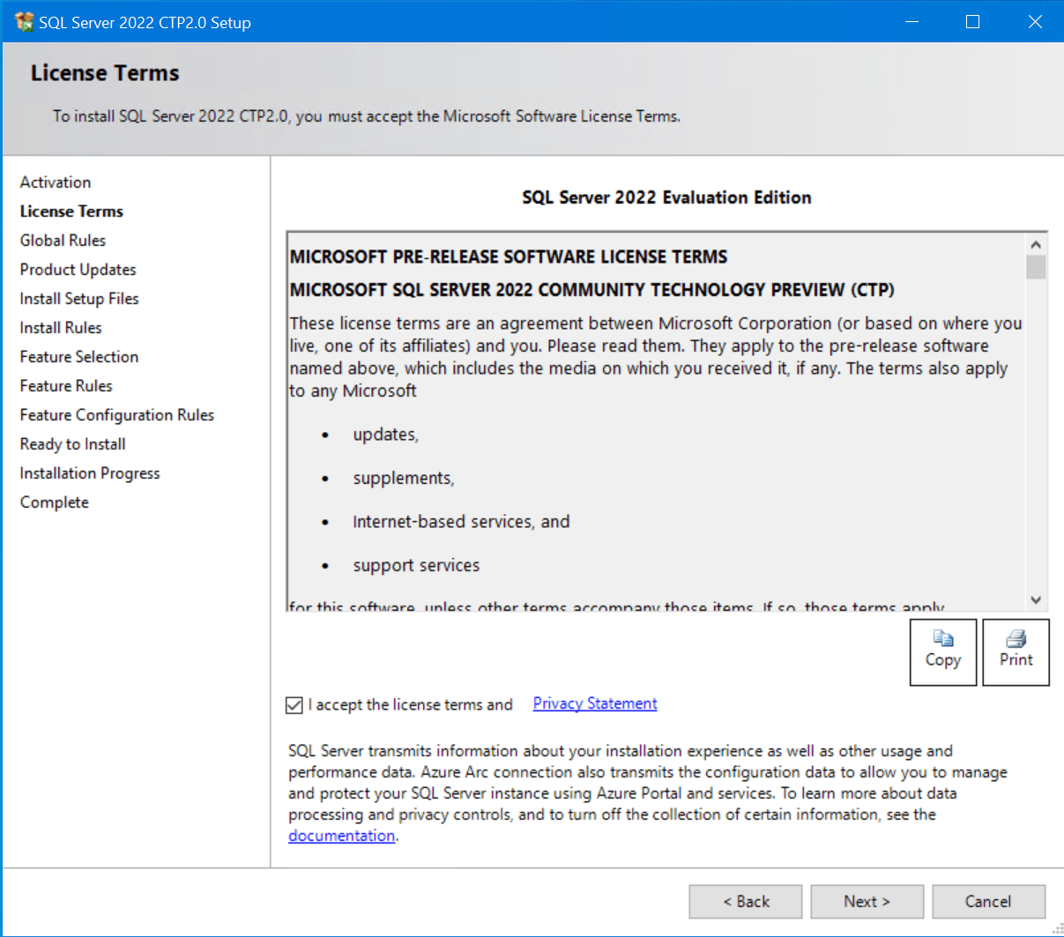This screenshot has width=1064, height=937.
Task: Select Install Setup Files in the sidebar
Action: (78, 298)
